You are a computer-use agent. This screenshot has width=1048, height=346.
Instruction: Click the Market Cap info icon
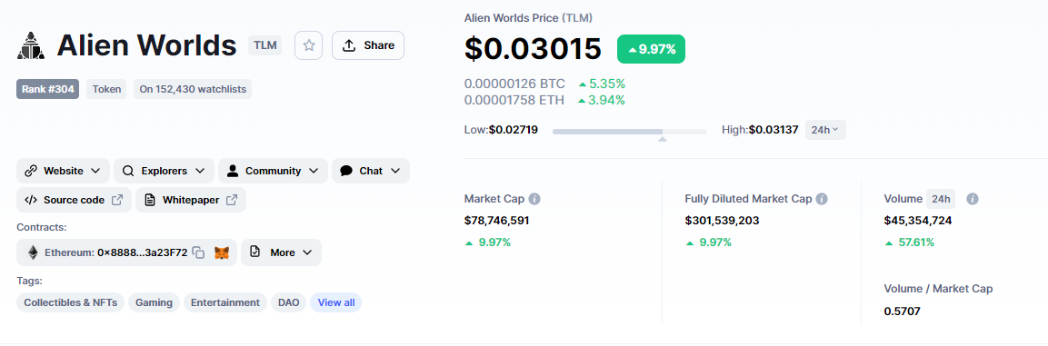click(x=534, y=199)
